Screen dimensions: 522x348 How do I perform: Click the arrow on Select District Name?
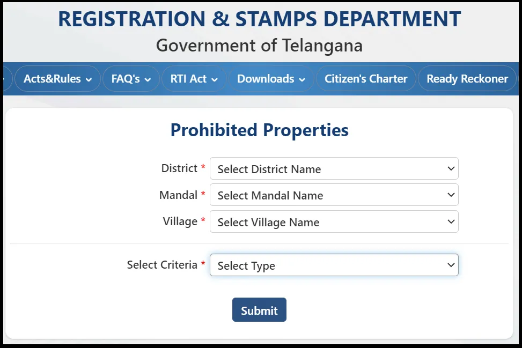451,168
